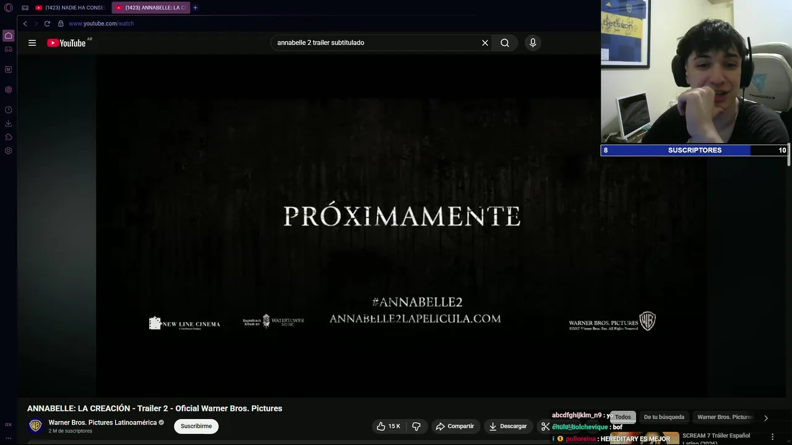
Task: Open YouTube guide hamburger menu
Action: pos(32,43)
